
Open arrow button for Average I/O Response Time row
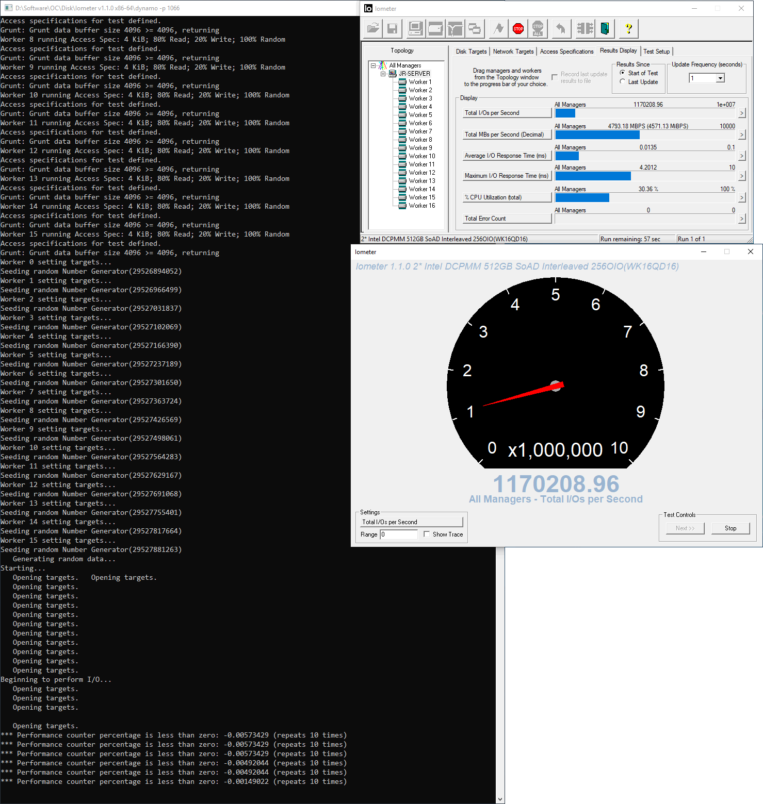(741, 156)
